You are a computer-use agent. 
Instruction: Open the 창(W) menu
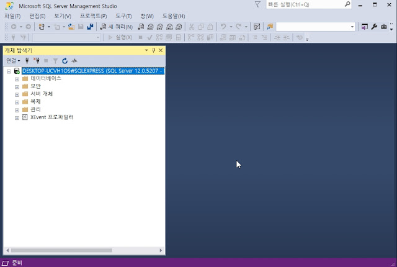(x=147, y=16)
